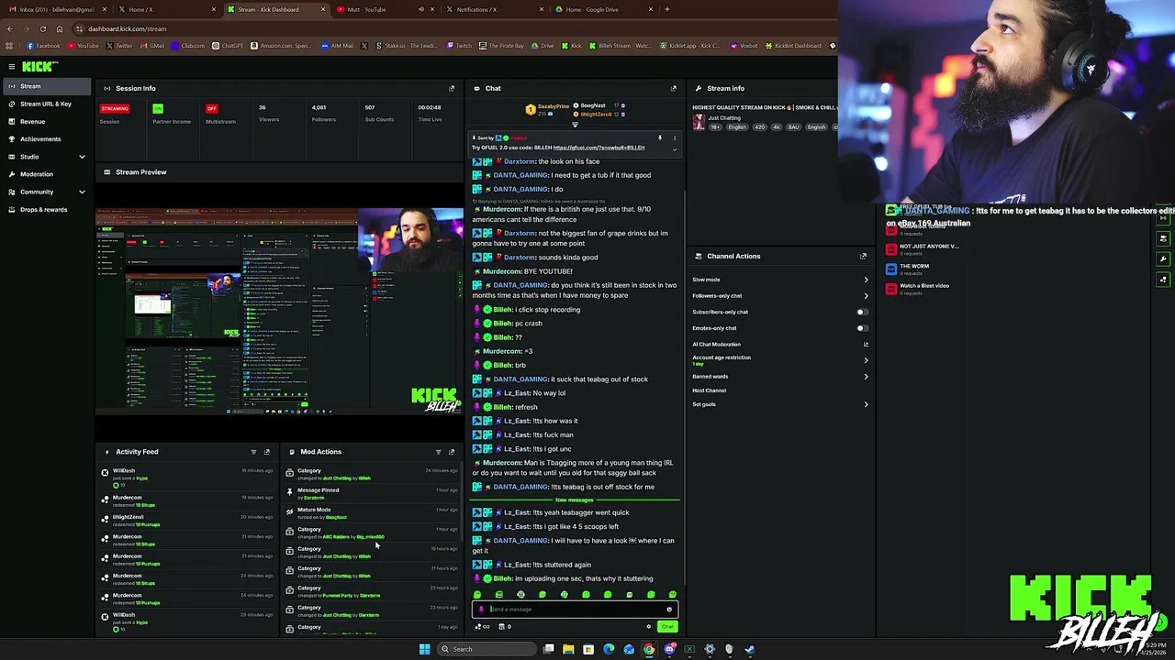Toggle Subscribers-only chat switch
Image resolution: width=1175 pixels, height=660 pixels.
(x=861, y=312)
